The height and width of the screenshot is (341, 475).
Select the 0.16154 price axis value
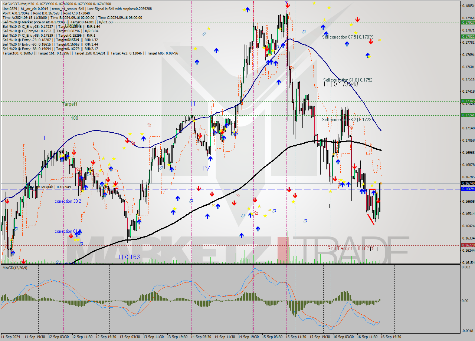pos(468,262)
